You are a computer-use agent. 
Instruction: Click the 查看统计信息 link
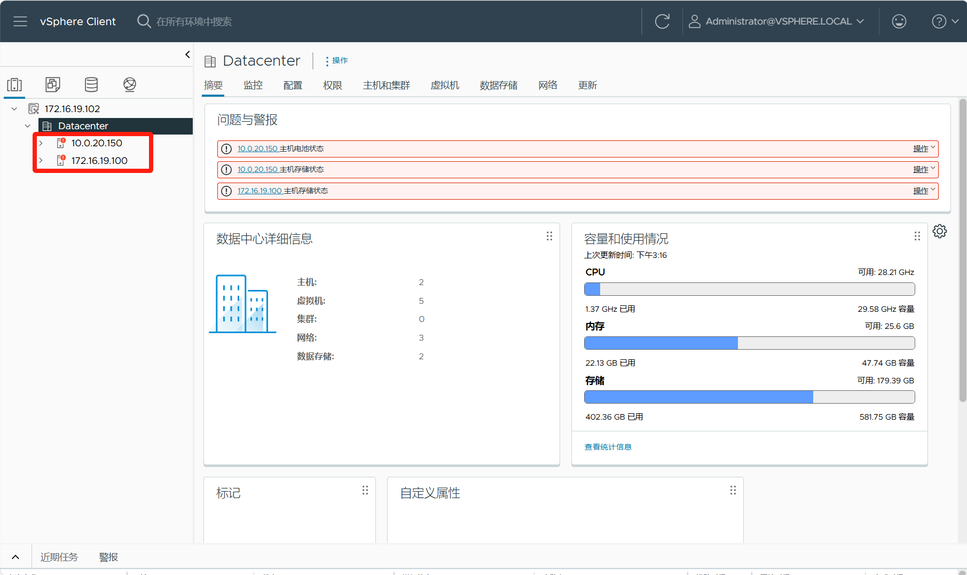click(608, 447)
